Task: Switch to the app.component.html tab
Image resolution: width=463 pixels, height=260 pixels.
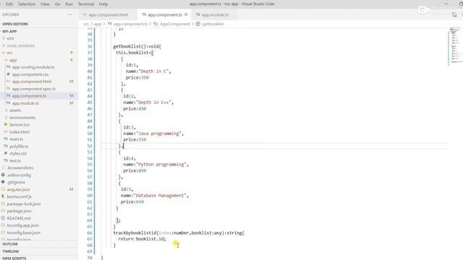Action: coord(108,14)
